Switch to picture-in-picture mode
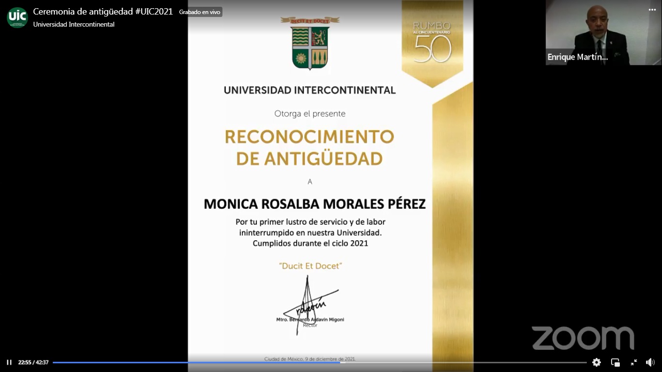Viewport: 662px width, 372px height. [x=615, y=362]
